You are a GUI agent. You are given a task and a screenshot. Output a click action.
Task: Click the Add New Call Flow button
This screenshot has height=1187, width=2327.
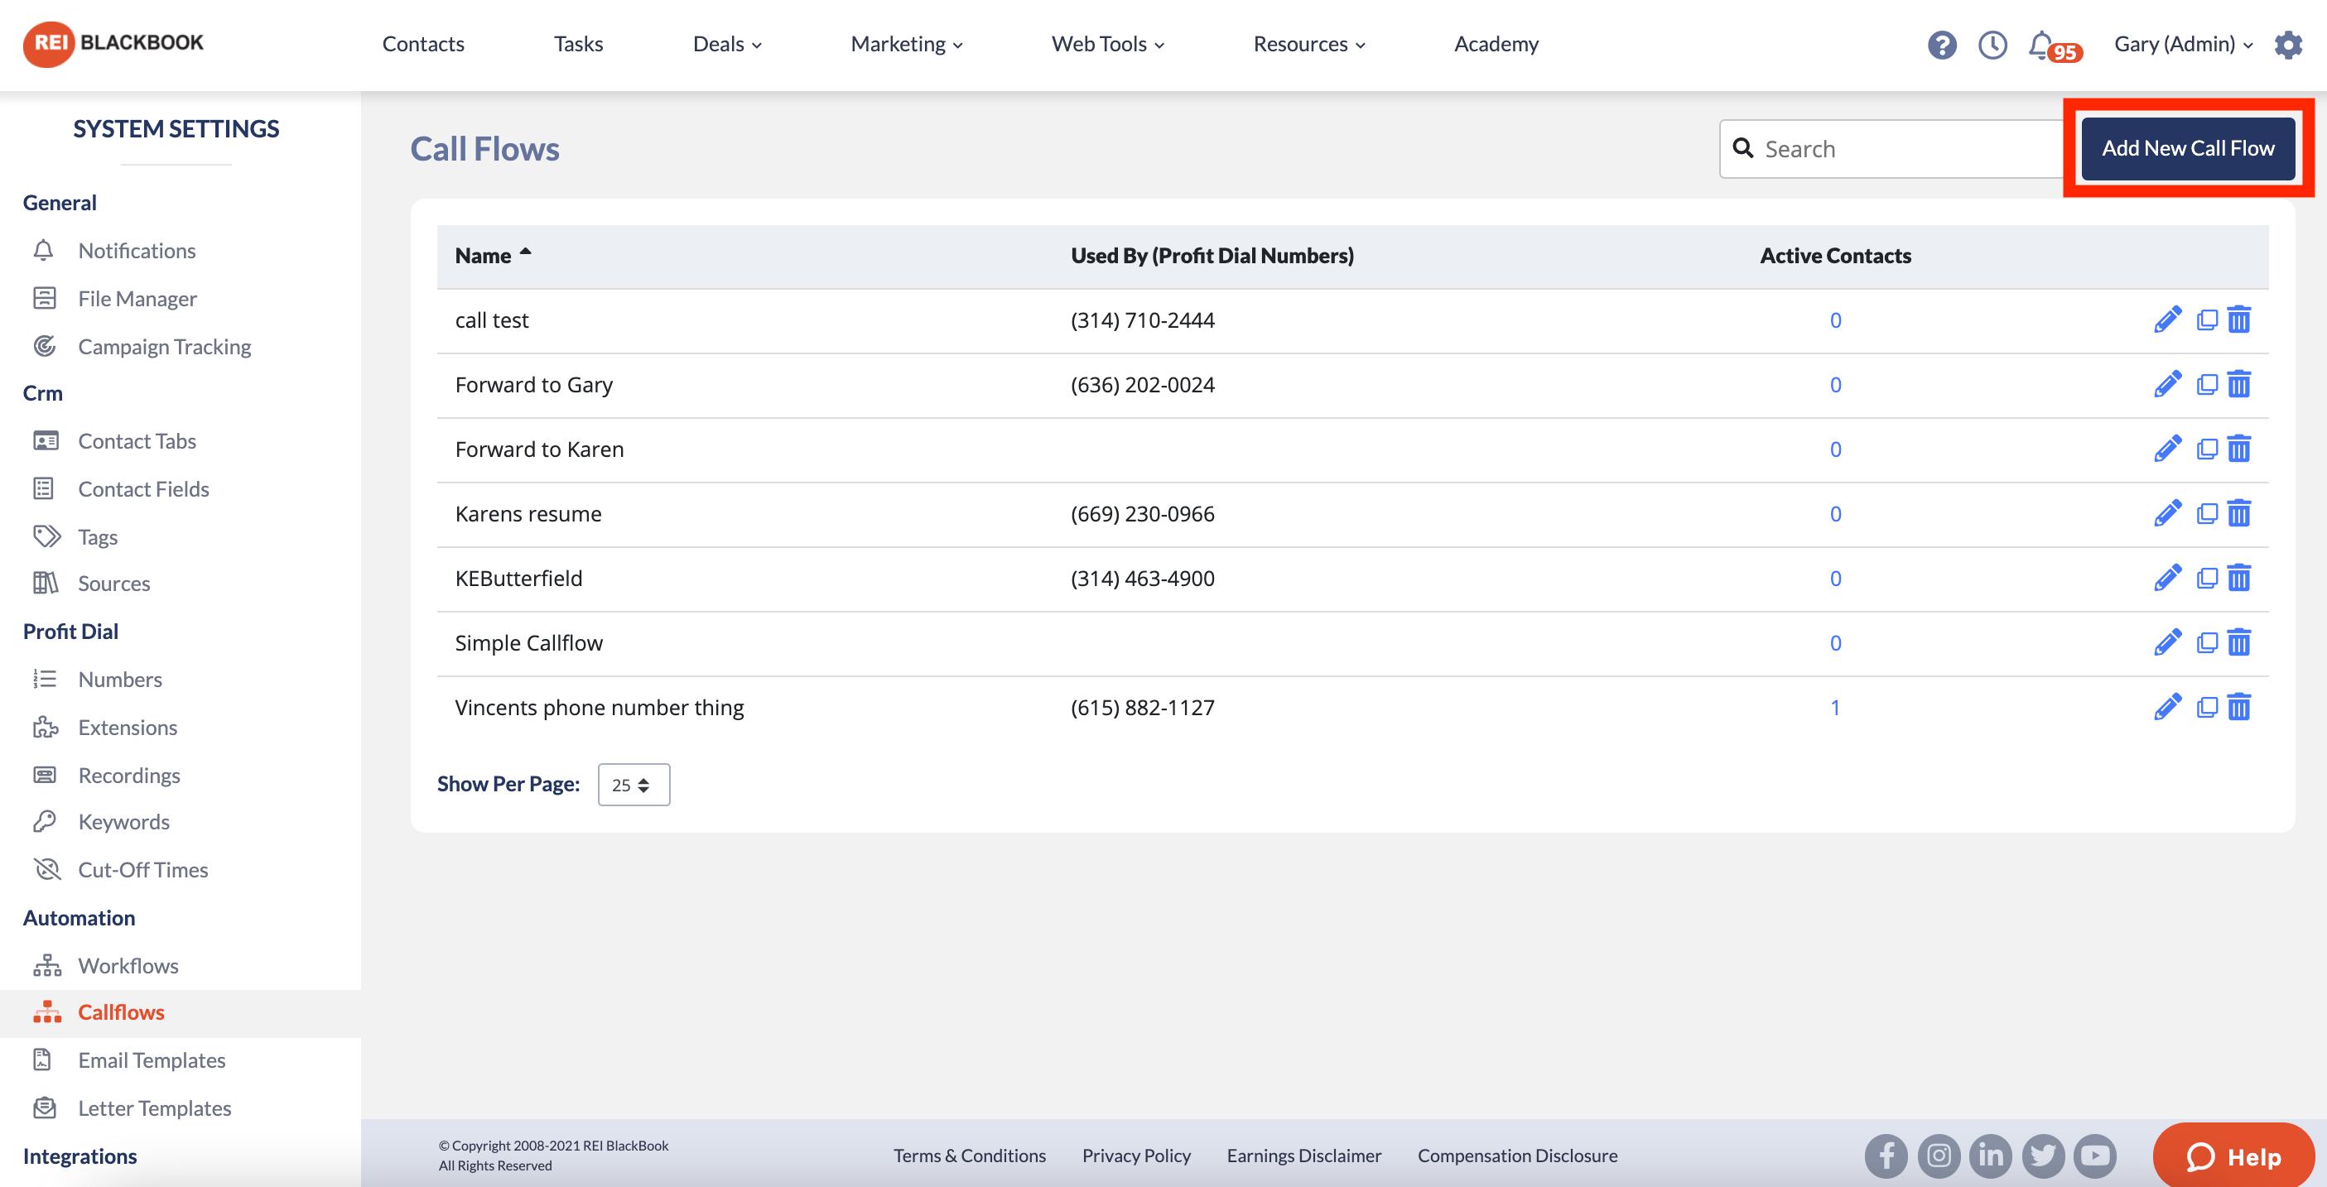pyautogui.click(x=2188, y=148)
